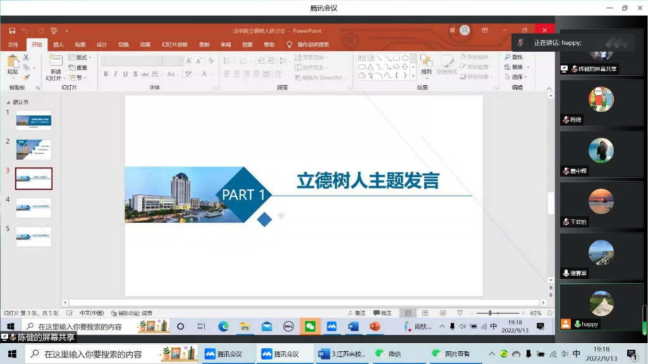Image resolution: width=648 pixels, height=364 pixels.
Task: Expand the 版式 (Layout) dropdown
Action: tap(80, 57)
